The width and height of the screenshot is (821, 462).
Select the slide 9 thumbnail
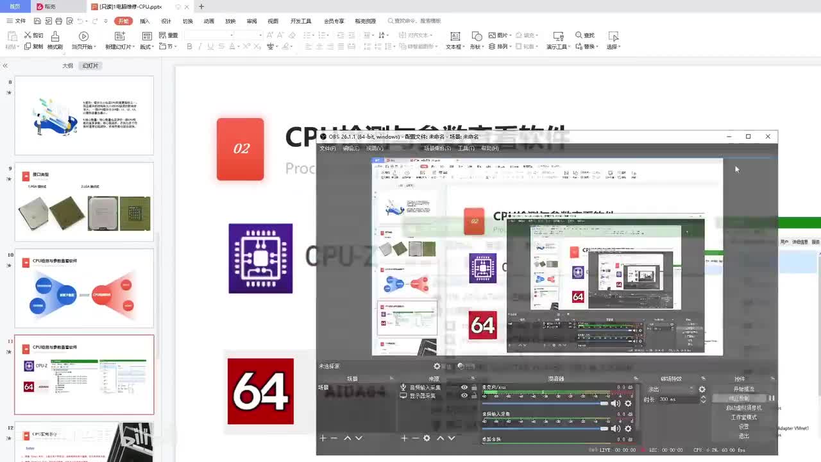pyautogui.click(x=84, y=201)
